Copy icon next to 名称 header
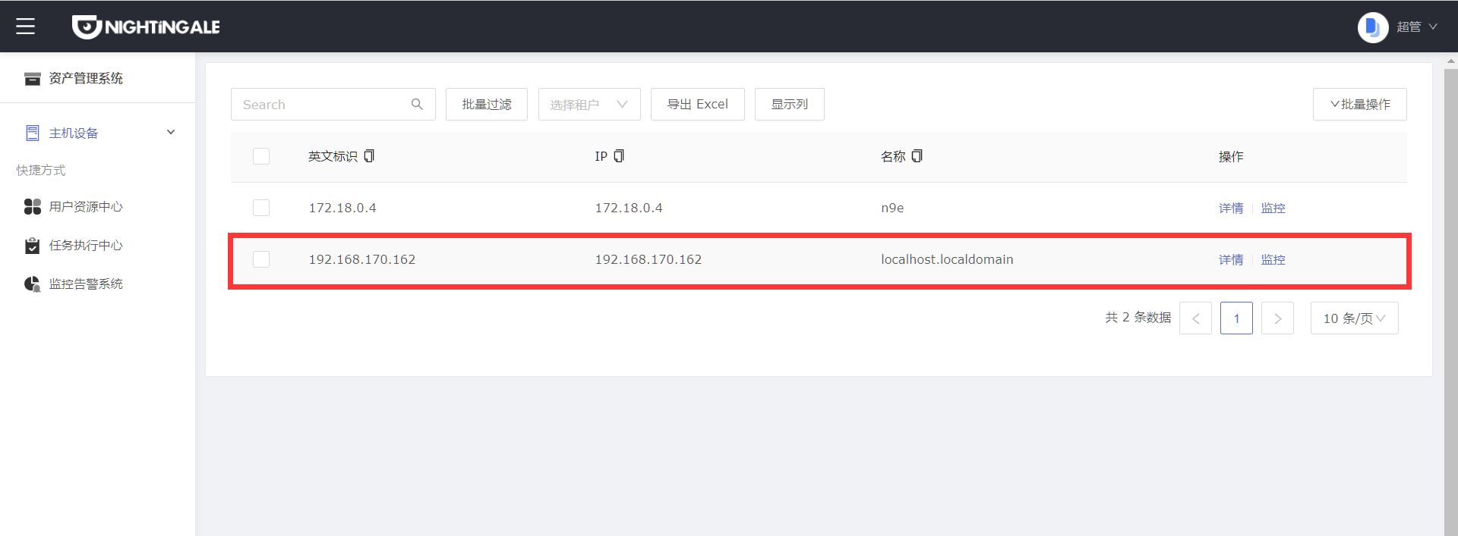 coord(917,156)
